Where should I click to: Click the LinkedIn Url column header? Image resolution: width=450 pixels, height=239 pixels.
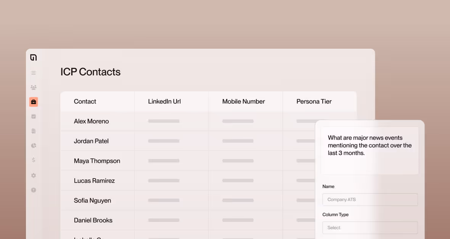pyautogui.click(x=164, y=101)
